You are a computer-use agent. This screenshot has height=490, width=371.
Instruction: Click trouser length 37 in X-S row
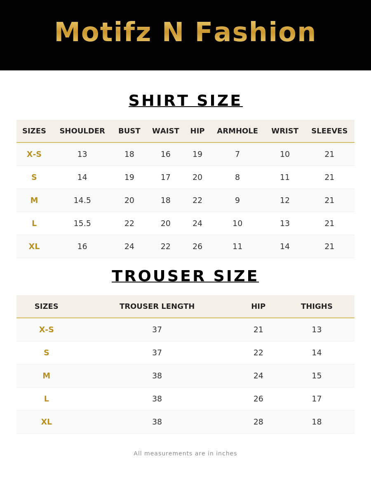point(157,330)
